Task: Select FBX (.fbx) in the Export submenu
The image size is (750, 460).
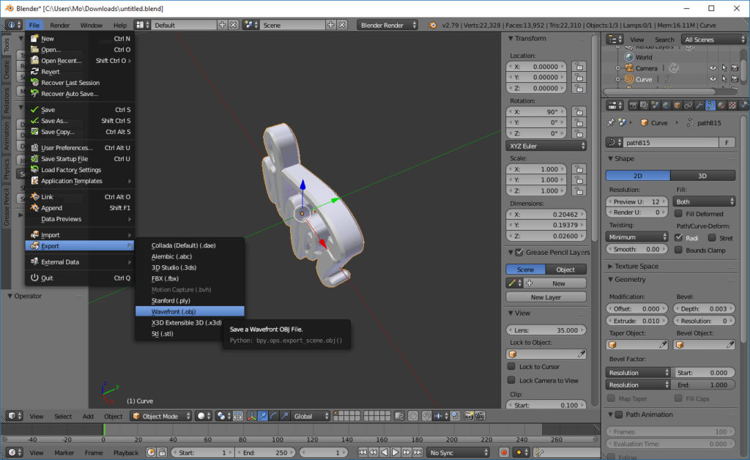Action: pyautogui.click(x=190, y=278)
